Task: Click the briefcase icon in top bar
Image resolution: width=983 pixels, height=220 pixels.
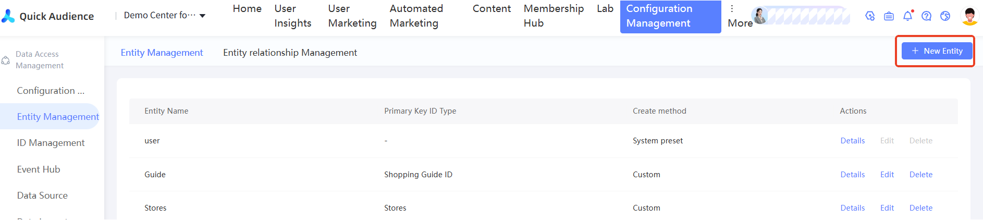Action: [889, 16]
